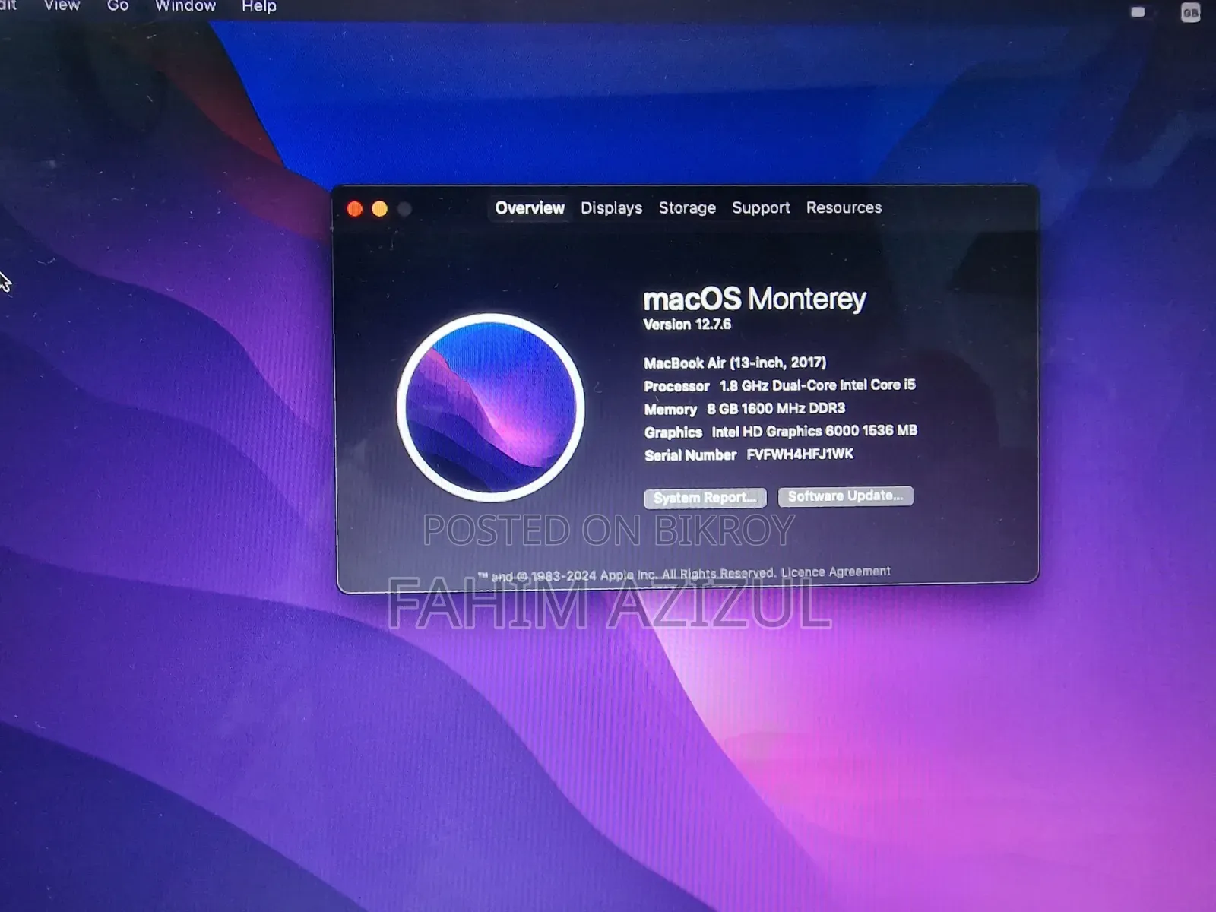Select the serial number FVFWH4HFJ1WK

(800, 454)
